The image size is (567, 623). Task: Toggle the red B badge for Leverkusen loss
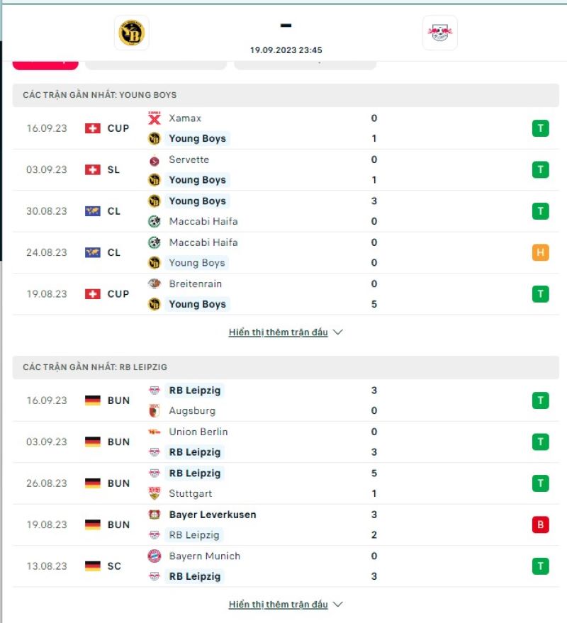[540, 524]
